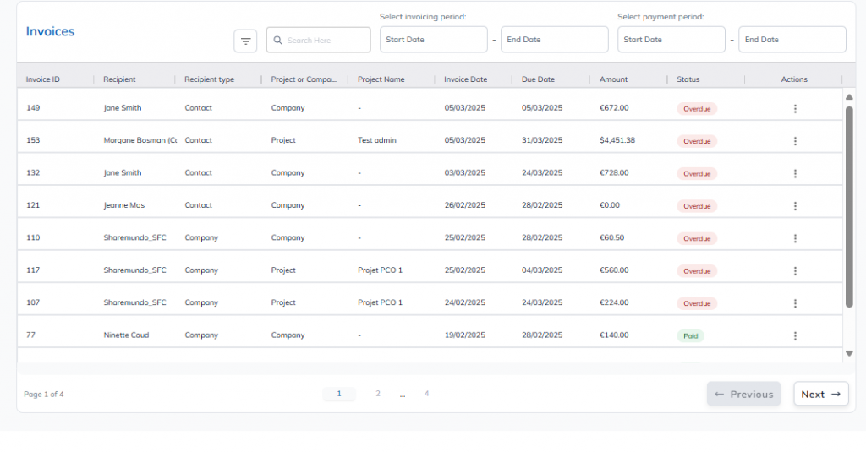Open actions menu for invoice 149
866x452 pixels.
pyautogui.click(x=795, y=108)
